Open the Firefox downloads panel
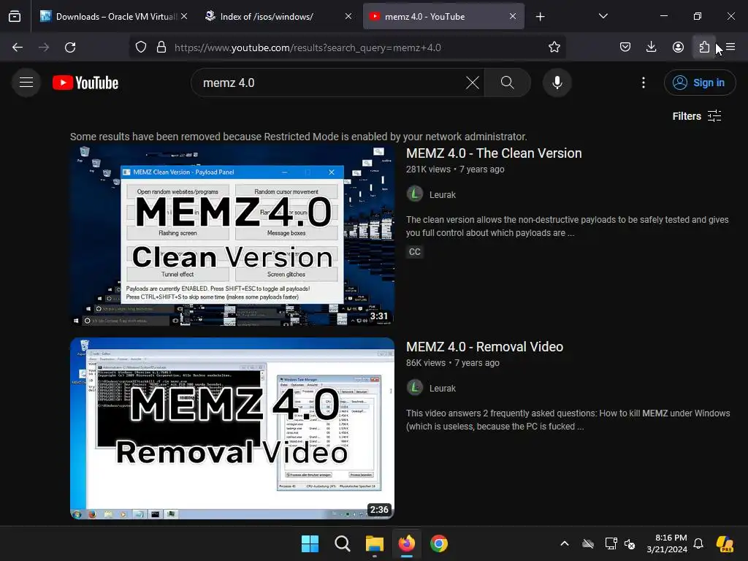Image resolution: width=748 pixels, height=561 pixels. click(651, 47)
